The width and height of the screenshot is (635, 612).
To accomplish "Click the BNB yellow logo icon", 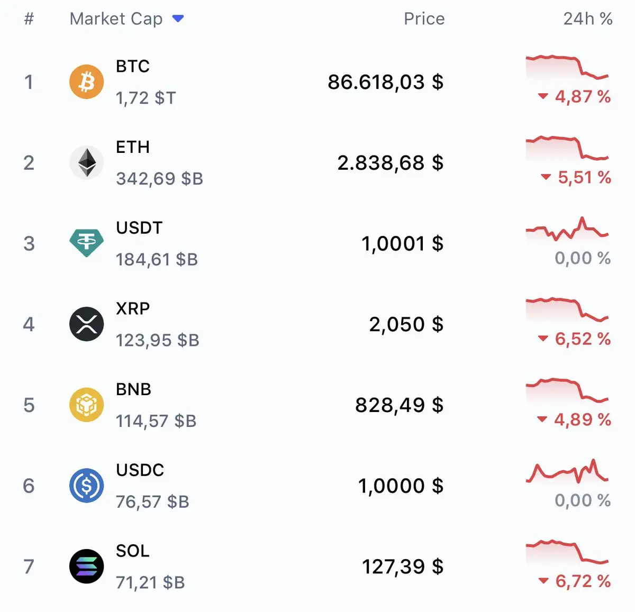I will [x=86, y=405].
